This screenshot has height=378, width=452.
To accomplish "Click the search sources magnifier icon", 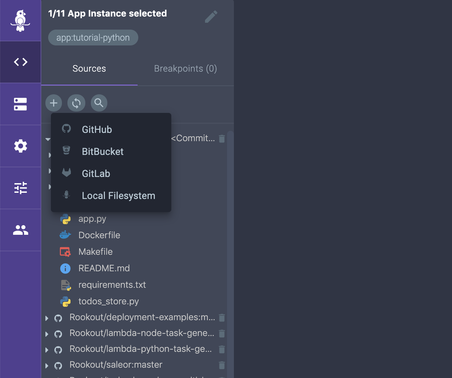I will [x=99, y=103].
